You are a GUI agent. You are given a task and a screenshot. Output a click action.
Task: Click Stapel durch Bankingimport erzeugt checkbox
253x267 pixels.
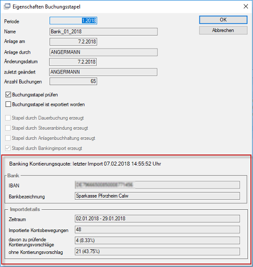(x=8, y=148)
